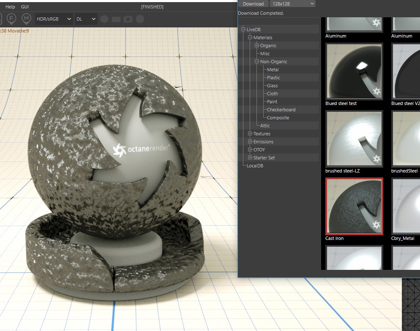Image resolution: width=420 pixels, height=331 pixels.
Task: Select the Plastic category
Action: click(273, 78)
